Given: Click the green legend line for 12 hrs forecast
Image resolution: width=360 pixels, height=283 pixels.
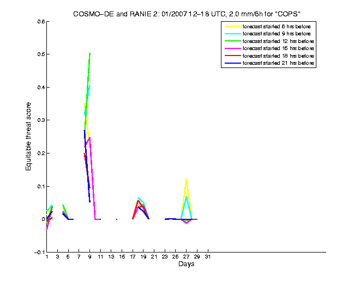Looking at the screenshot, I should click(231, 41).
